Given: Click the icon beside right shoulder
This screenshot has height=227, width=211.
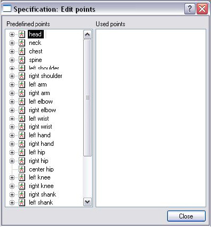Looking at the screenshot, I should click(22, 76).
